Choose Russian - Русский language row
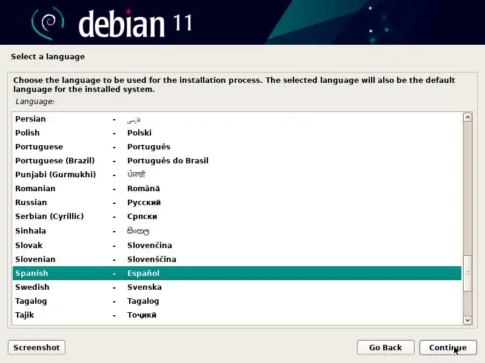485x363 pixels. point(237,203)
